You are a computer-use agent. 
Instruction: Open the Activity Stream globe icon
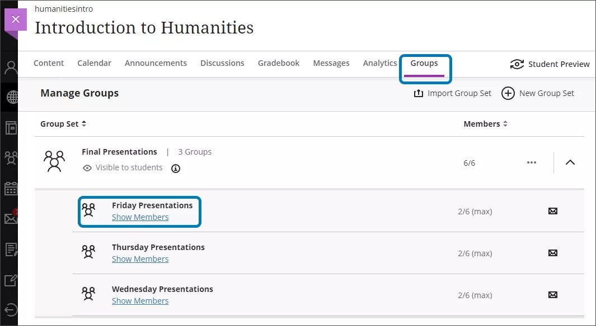pyautogui.click(x=10, y=97)
